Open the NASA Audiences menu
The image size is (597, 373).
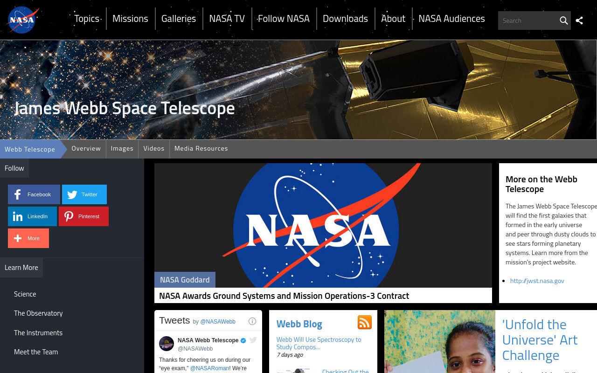[451, 19]
